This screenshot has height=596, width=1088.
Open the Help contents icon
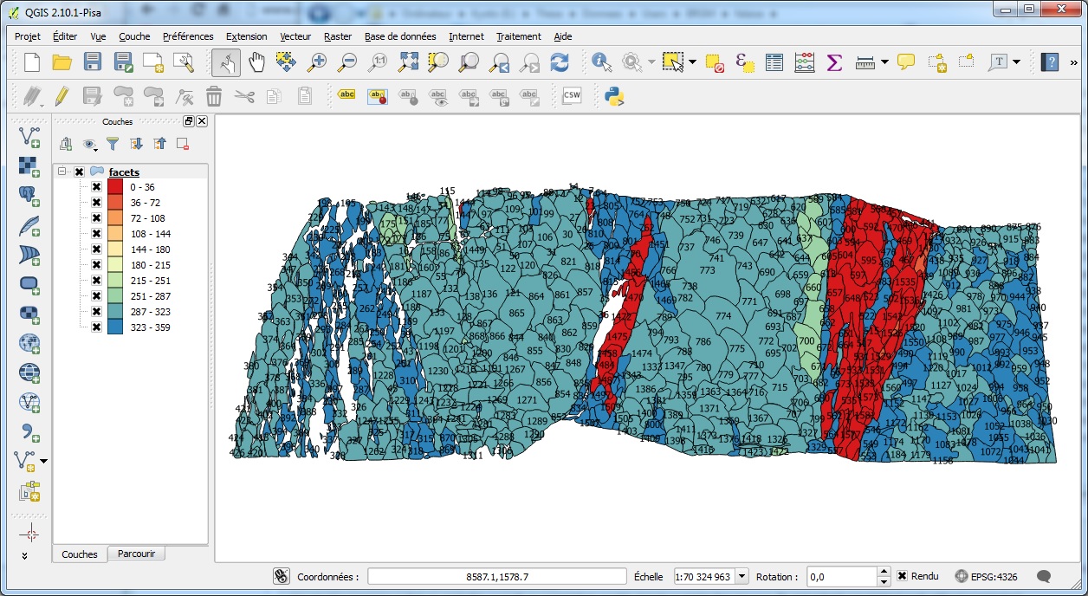1050,62
